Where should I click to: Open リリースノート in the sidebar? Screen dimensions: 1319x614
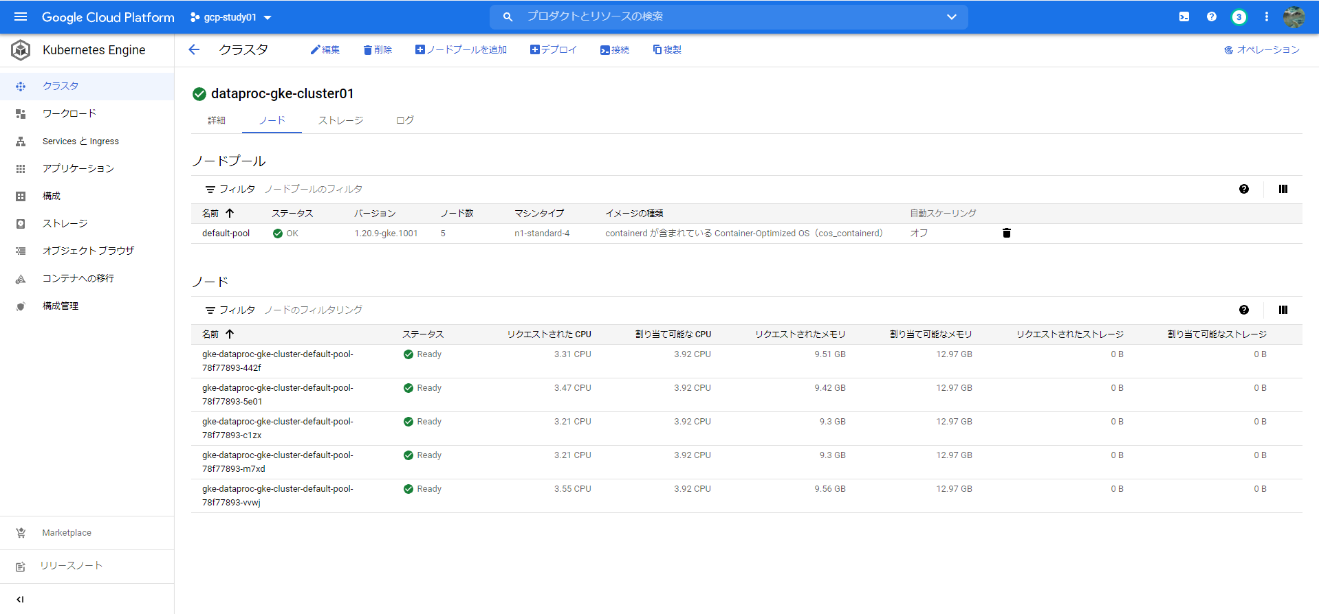click(x=87, y=566)
